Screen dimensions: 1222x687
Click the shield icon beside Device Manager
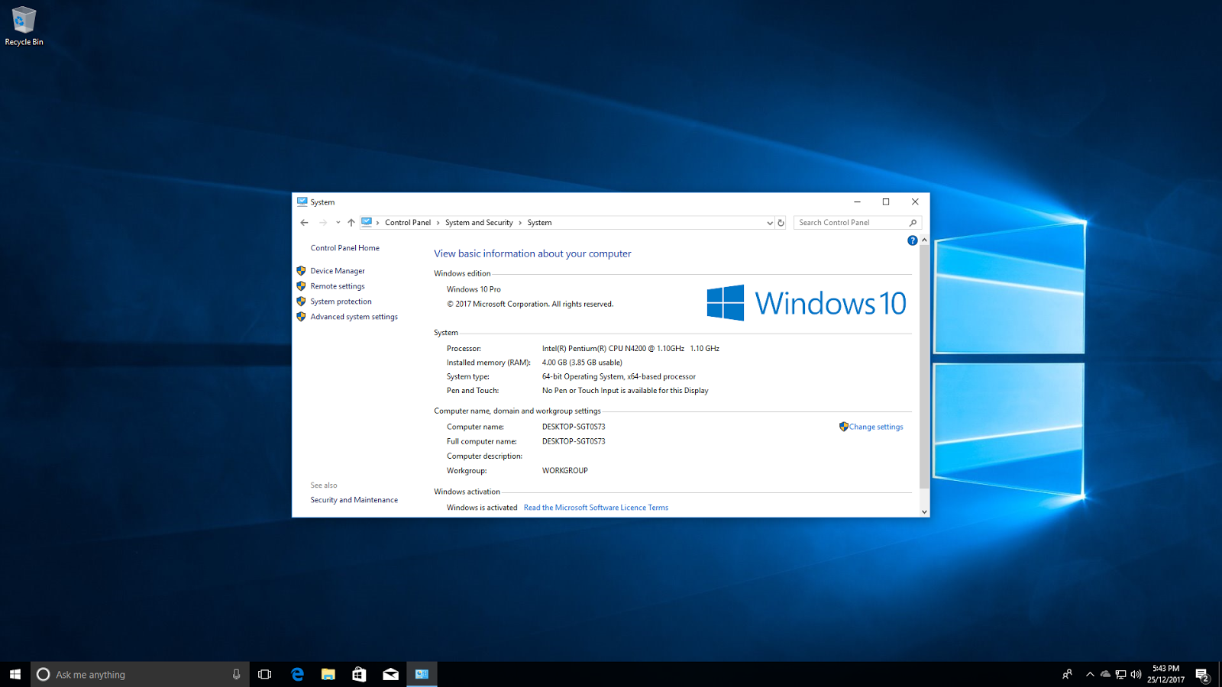(301, 271)
